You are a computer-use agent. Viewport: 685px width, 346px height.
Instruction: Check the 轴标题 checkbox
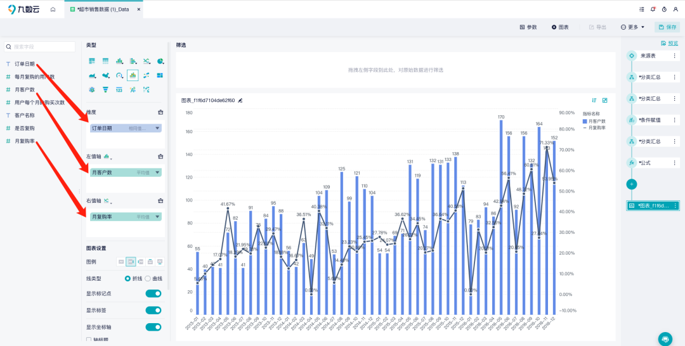89,340
